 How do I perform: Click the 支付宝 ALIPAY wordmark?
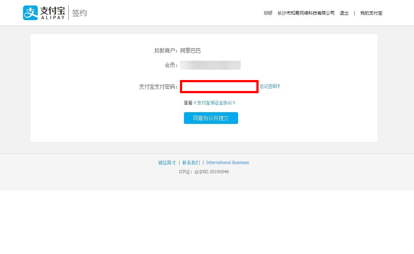pyautogui.click(x=52, y=13)
